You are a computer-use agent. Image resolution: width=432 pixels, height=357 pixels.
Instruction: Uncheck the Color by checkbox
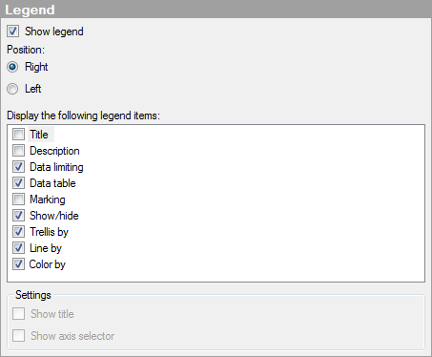18,264
